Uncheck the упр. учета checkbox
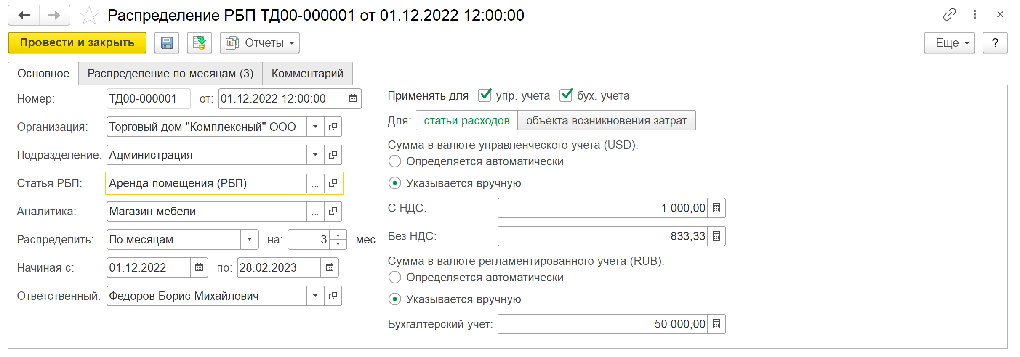The image size is (1020, 357). pos(485,95)
